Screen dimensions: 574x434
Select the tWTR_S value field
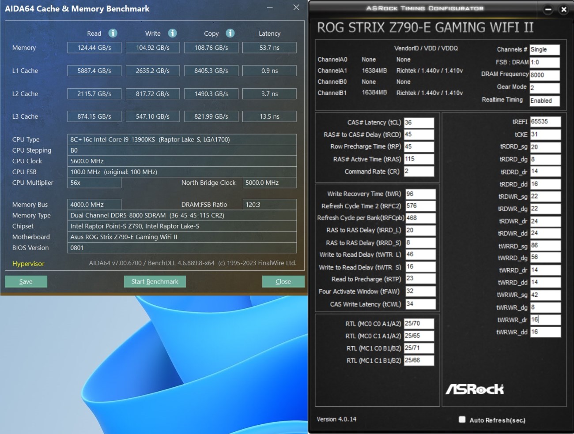coord(420,267)
